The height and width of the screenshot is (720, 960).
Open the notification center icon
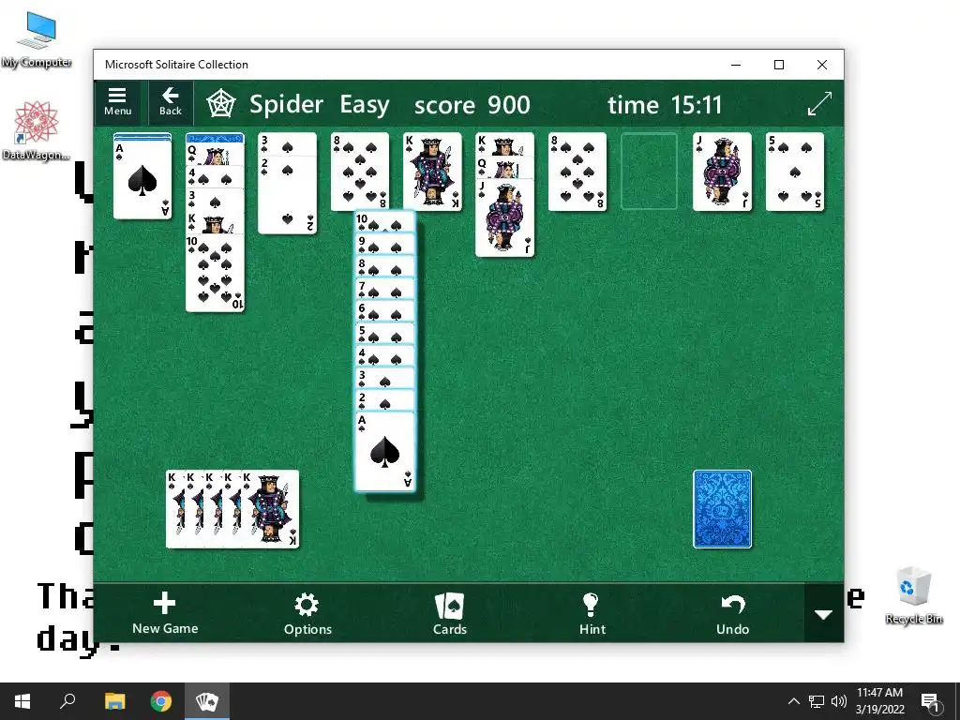tap(930, 701)
